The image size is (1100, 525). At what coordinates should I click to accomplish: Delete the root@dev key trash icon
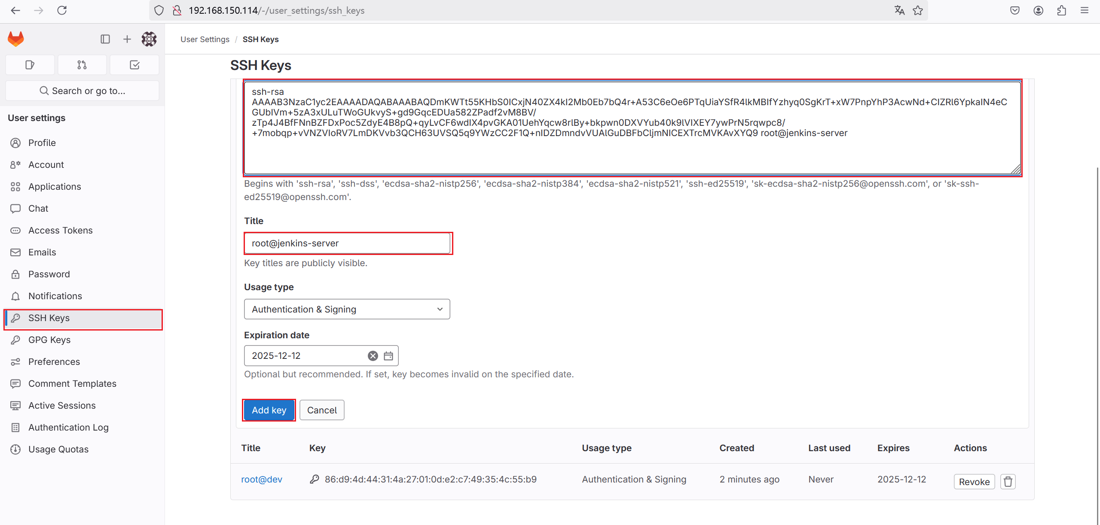(1008, 482)
